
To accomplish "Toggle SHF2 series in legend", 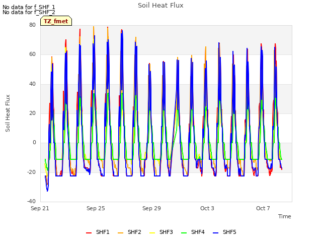I will [x=129, y=232].
